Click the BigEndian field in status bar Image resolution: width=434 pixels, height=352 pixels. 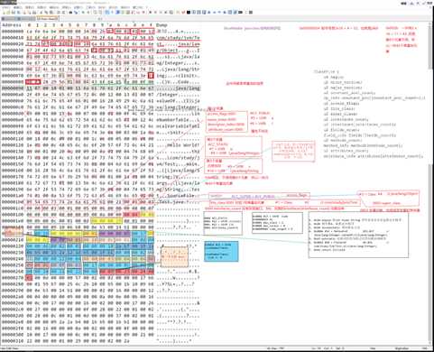pyautogui.click(x=402, y=348)
